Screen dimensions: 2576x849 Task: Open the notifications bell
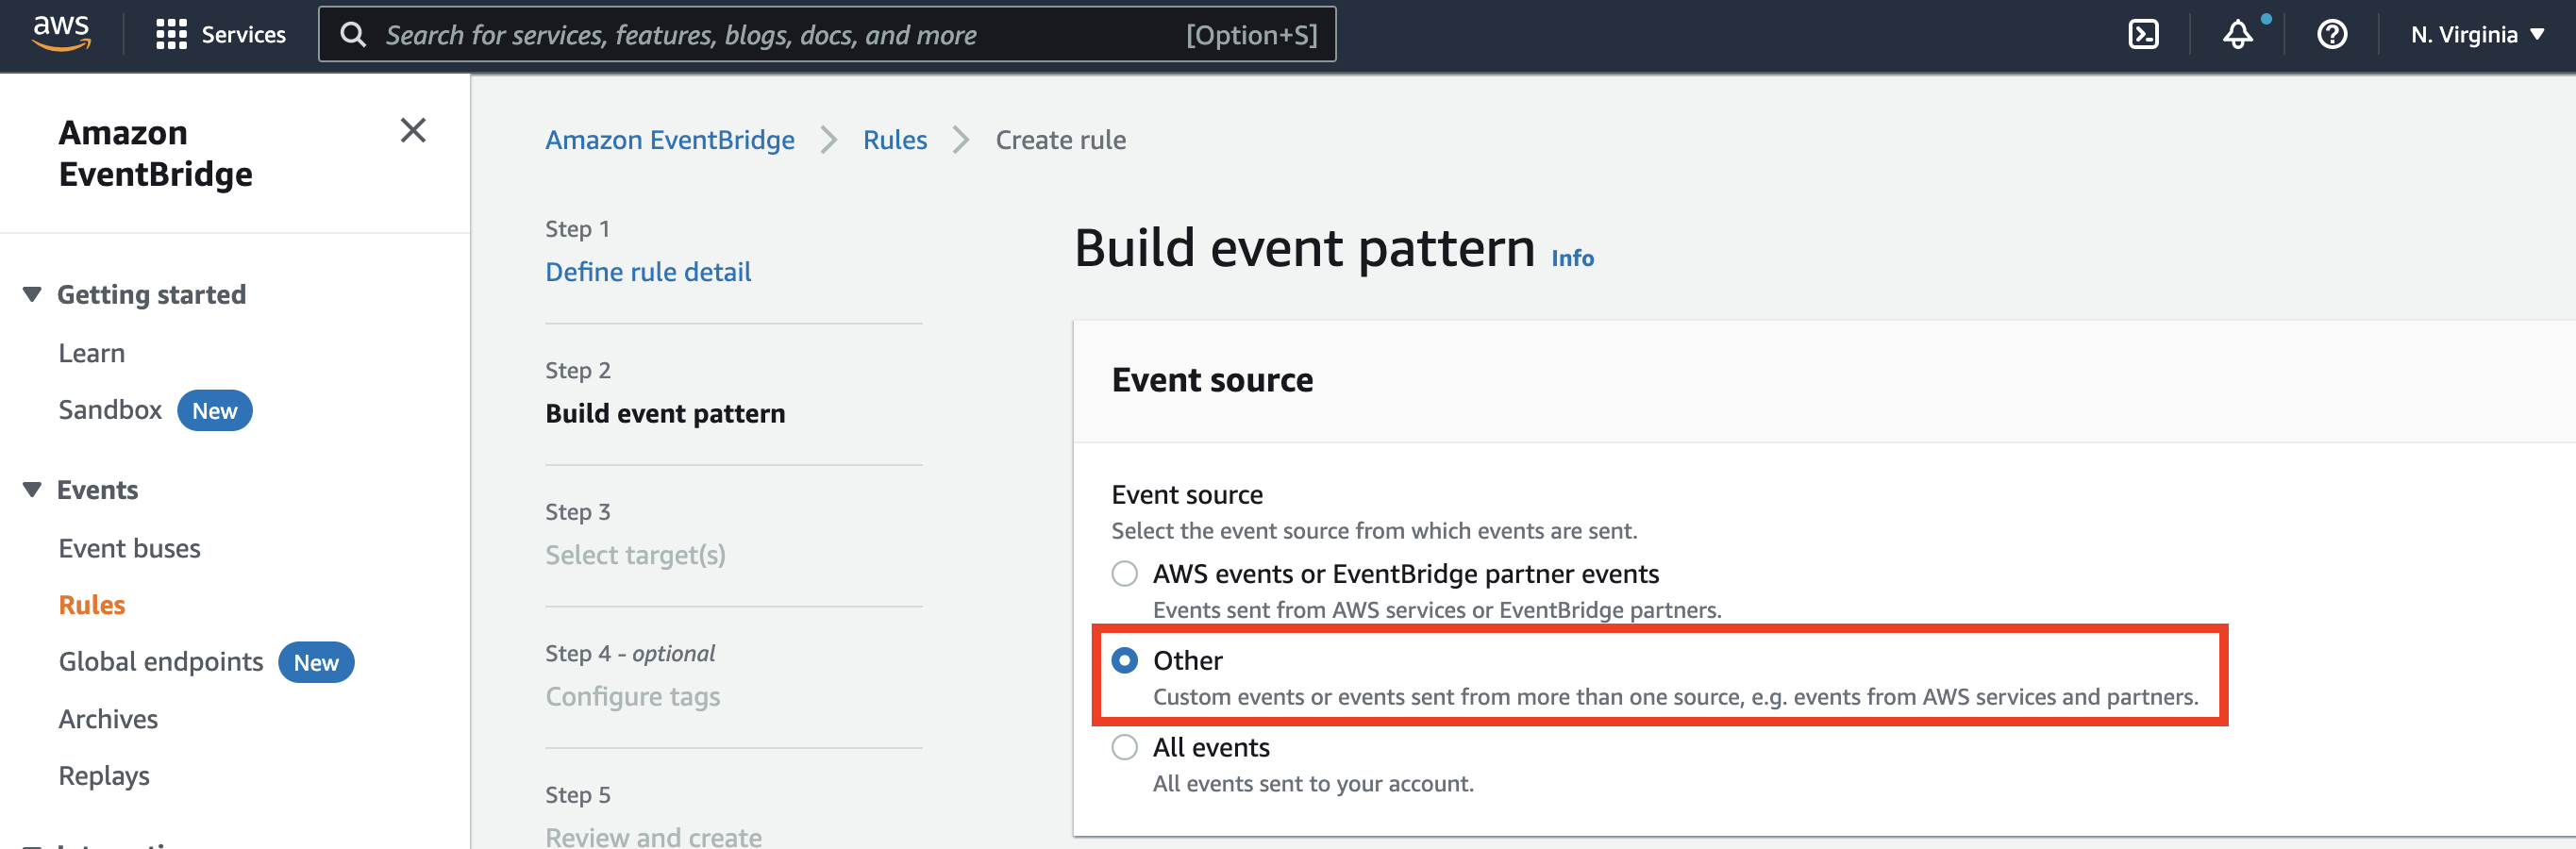tap(2238, 35)
